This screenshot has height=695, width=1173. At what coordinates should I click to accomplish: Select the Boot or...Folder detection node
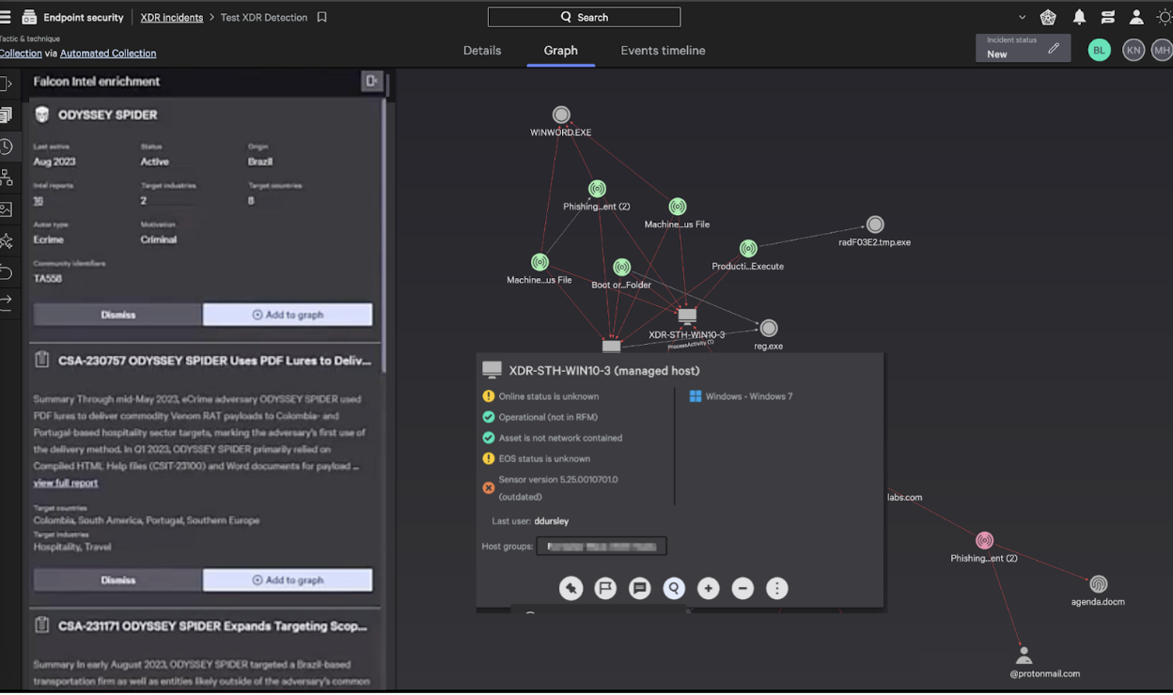pos(621,268)
